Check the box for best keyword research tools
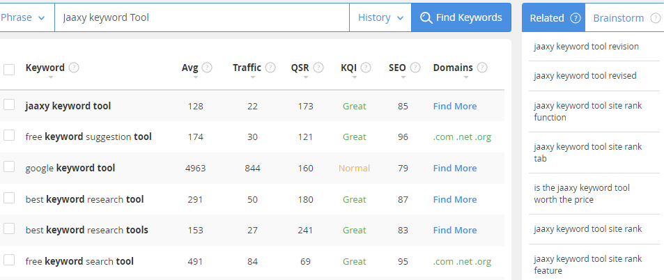The height and width of the screenshot is (280, 664). pyautogui.click(x=9, y=228)
